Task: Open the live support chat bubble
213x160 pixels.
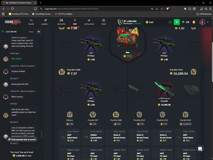Action: [x=200, y=149]
